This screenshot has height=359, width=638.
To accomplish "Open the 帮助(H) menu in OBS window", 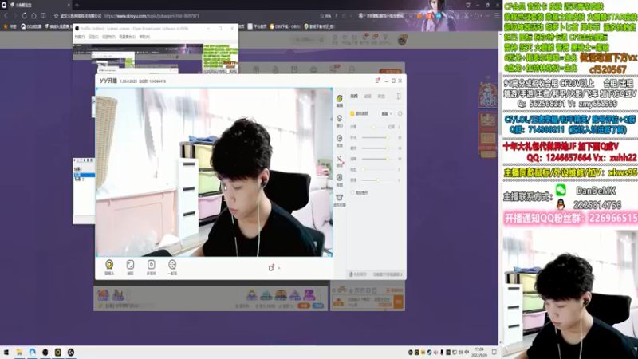I will point(144,37).
